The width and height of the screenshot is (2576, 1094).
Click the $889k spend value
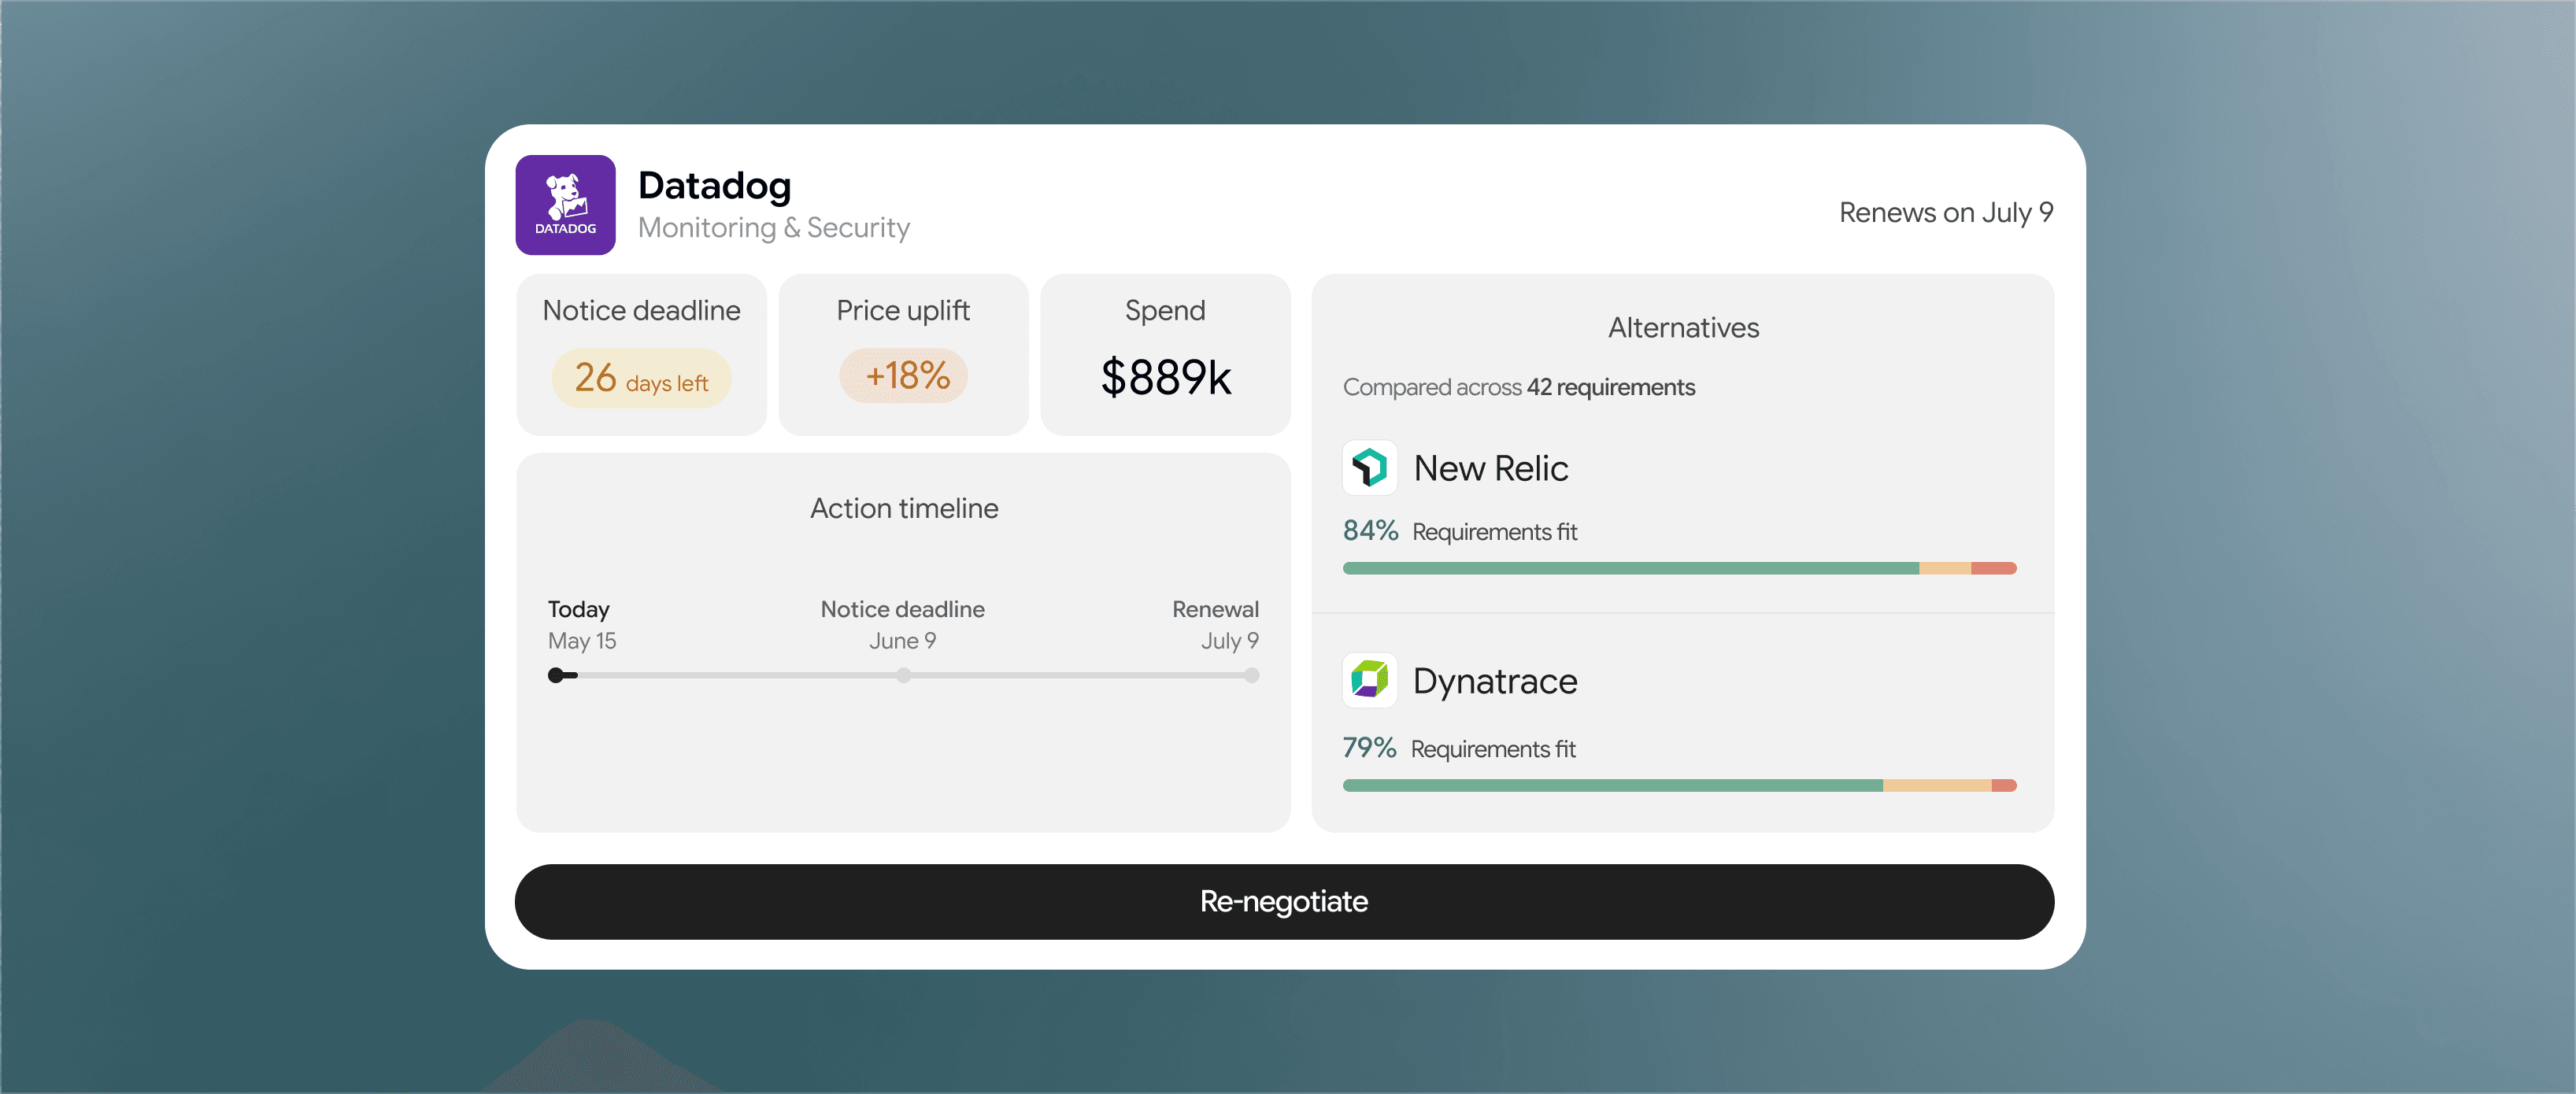(1165, 378)
